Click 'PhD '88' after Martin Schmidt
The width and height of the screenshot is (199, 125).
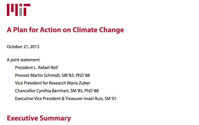[x=83, y=75]
